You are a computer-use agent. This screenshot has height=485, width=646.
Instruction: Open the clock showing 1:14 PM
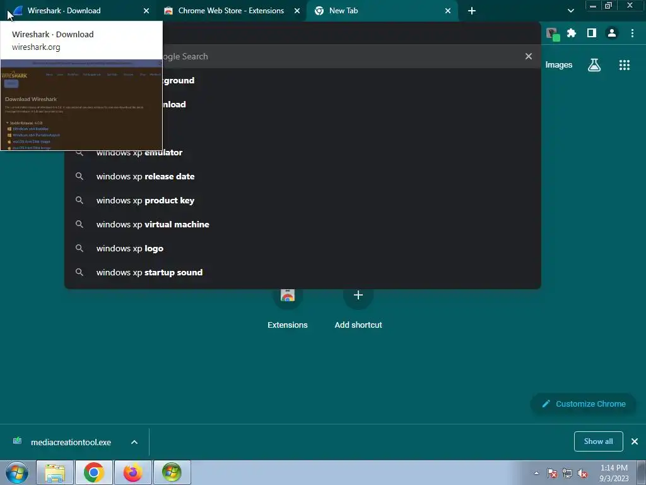(614, 473)
